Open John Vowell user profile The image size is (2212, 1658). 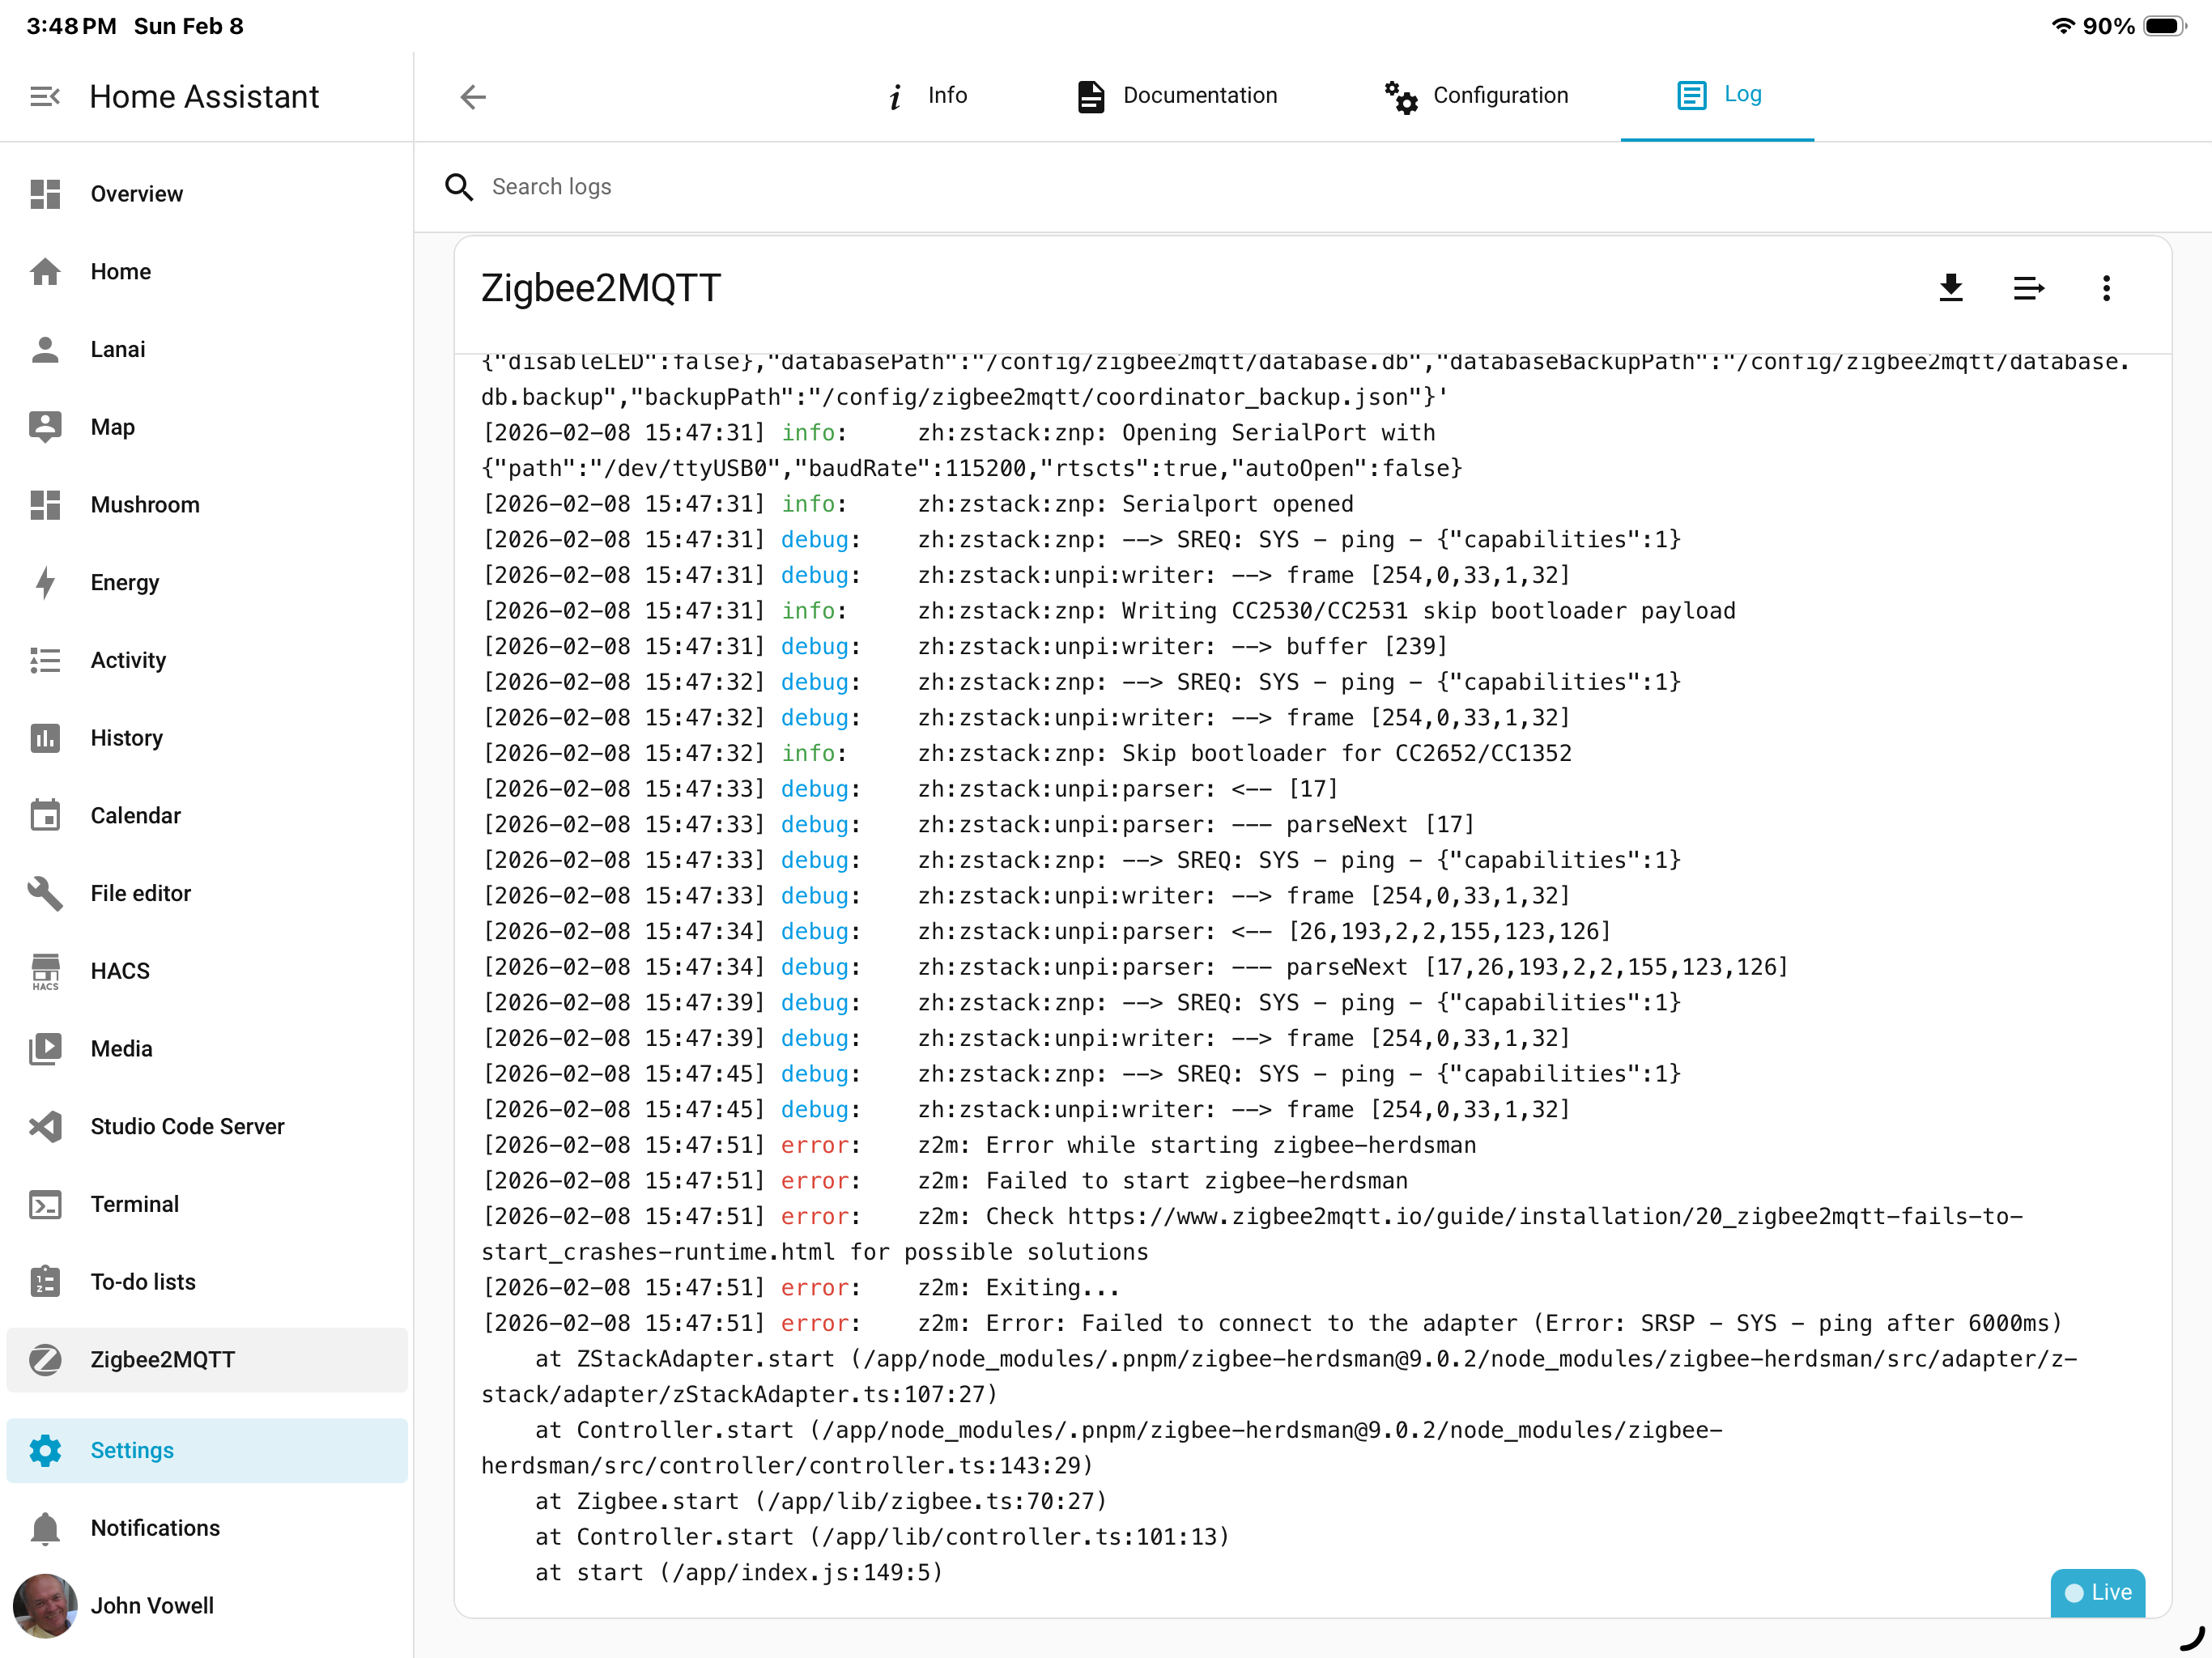click(x=152, y=1605)
